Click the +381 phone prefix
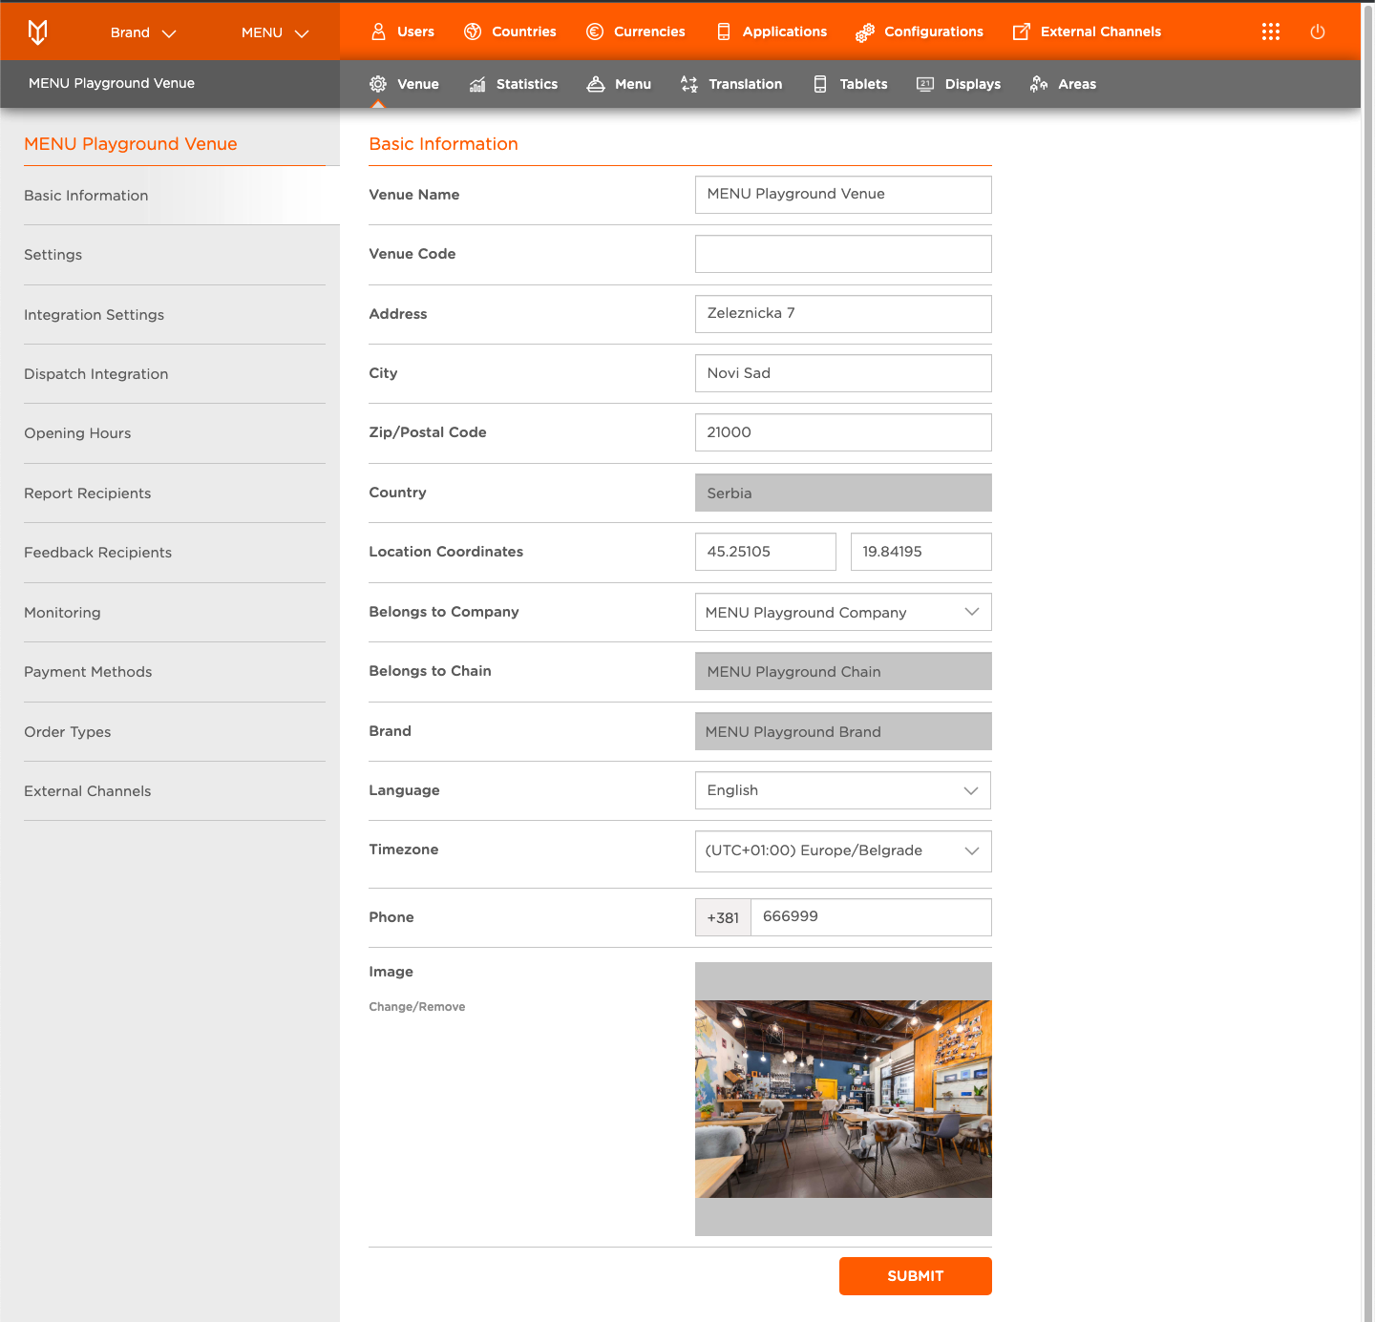1375x1322 pixels. 723,917
